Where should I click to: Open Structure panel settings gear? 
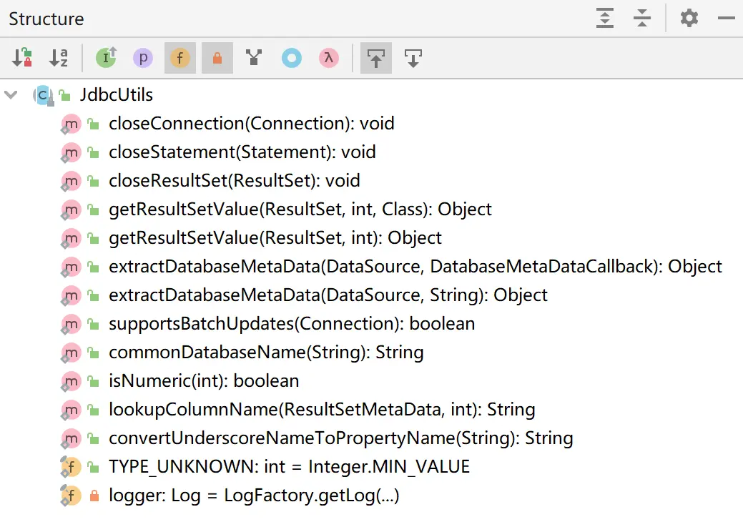[x=689, y=18]
